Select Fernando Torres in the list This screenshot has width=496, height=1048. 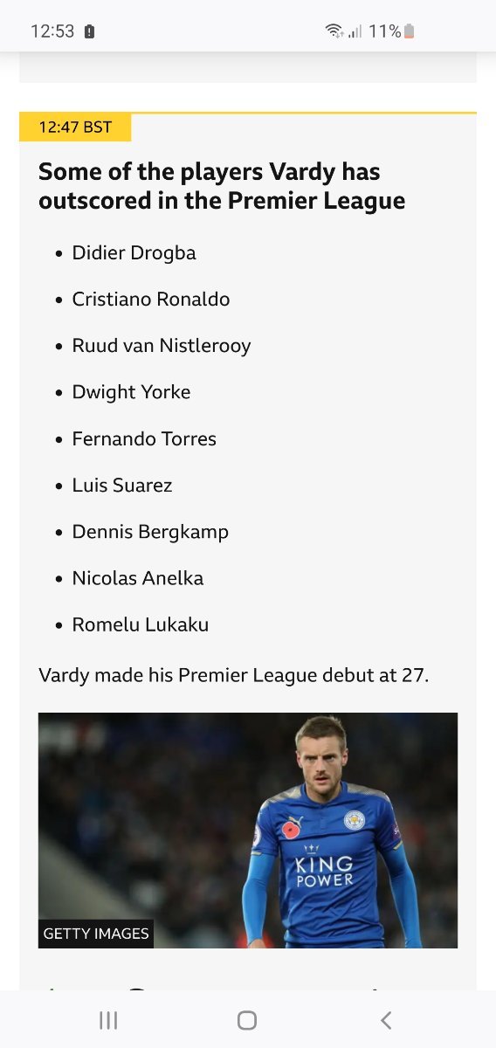(x=144, y=438)
